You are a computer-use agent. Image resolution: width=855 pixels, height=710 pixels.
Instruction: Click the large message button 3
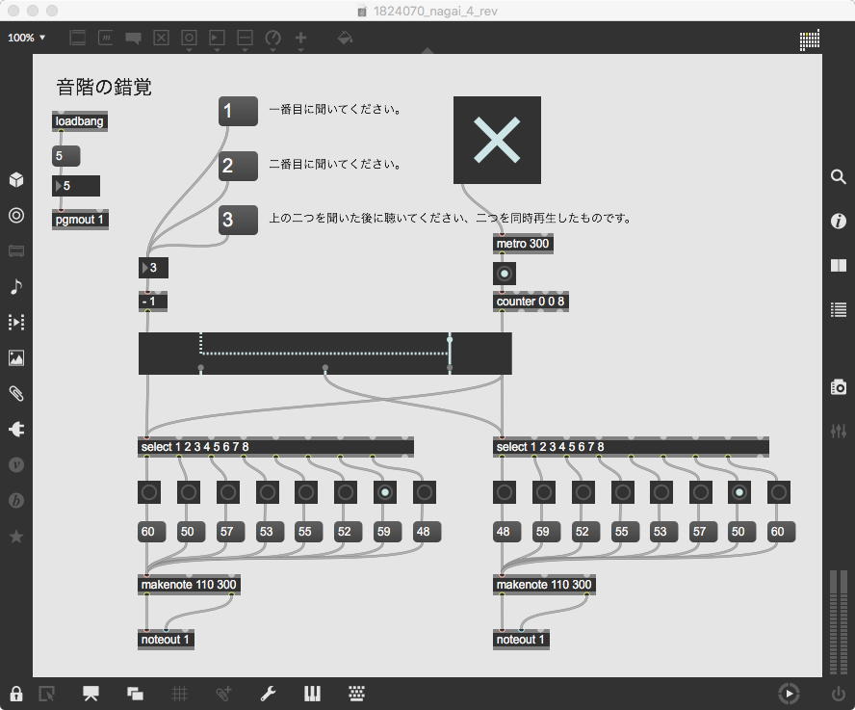[238, 220]
